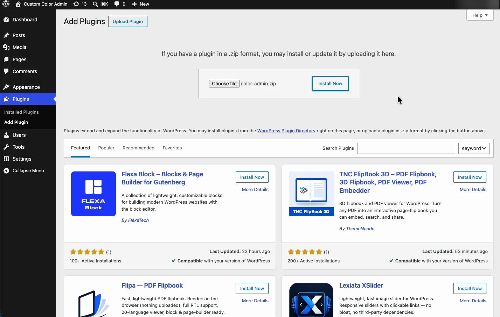Open the Posts menu label
The height and width of the screenshot is (317, 500).
19,35
